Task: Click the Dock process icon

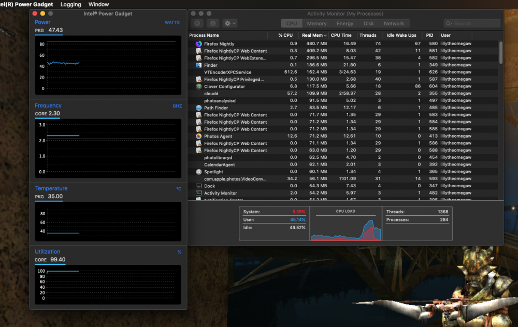Action: click(198, 186)
